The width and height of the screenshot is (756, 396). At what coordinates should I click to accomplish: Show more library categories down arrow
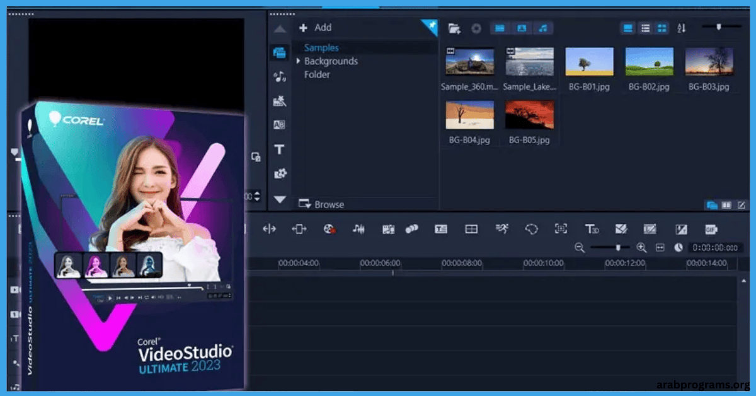point(280,199)
